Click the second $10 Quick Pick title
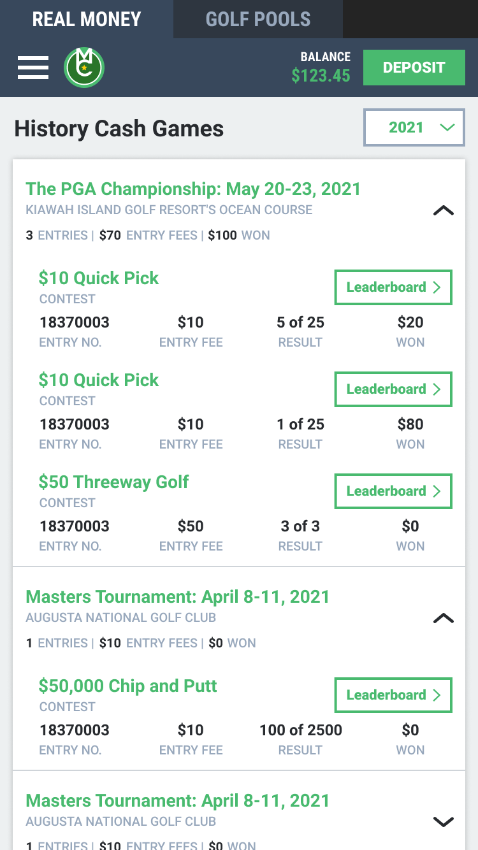The height and width of the screenshot is (850, 478). (99, 380)
